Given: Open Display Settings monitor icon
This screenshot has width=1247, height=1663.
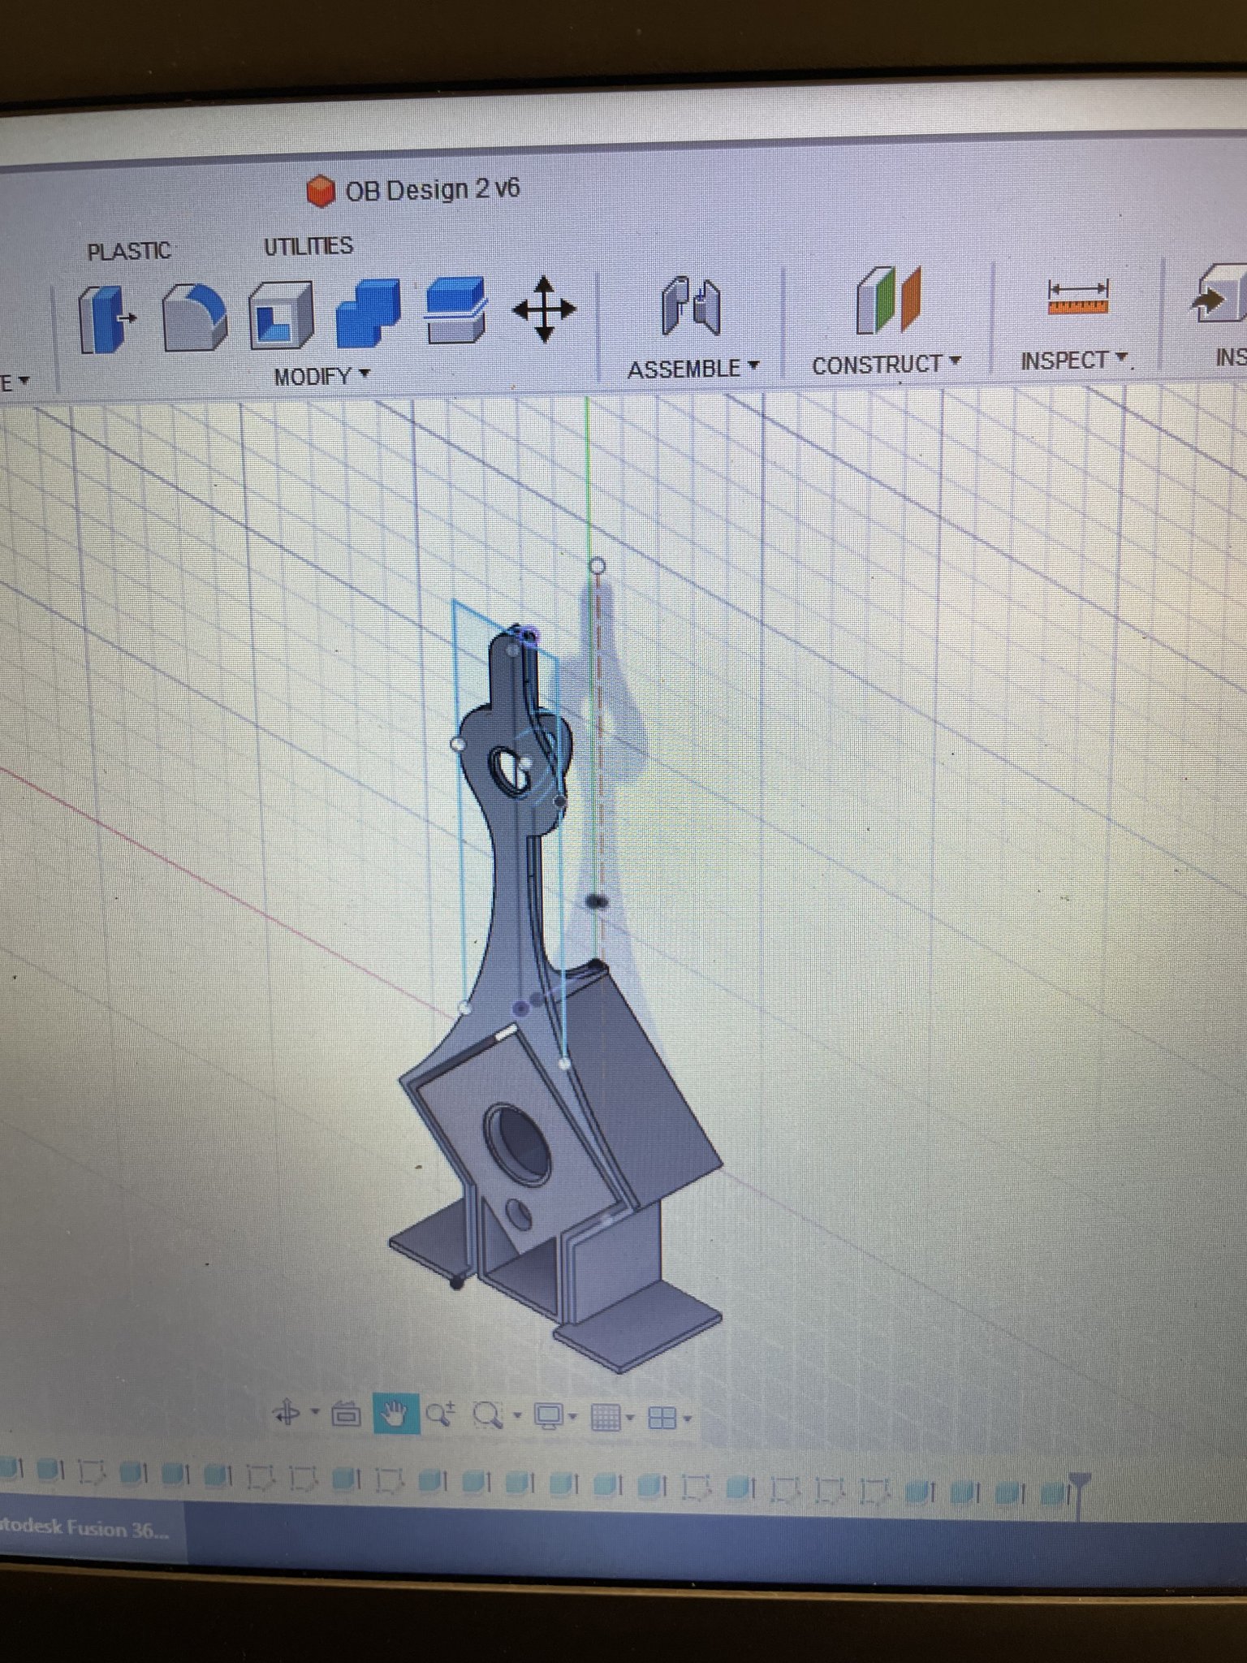Looking at the screenshot, I should 550,1416.
